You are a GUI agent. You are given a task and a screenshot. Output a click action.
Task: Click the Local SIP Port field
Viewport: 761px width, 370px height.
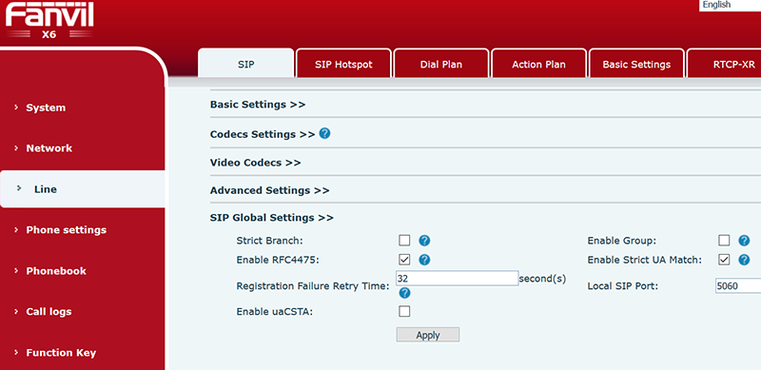click(738, 286)
